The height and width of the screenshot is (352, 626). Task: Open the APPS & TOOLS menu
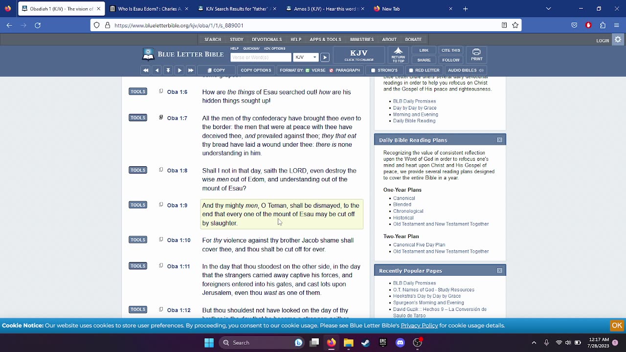click(325, 40)
